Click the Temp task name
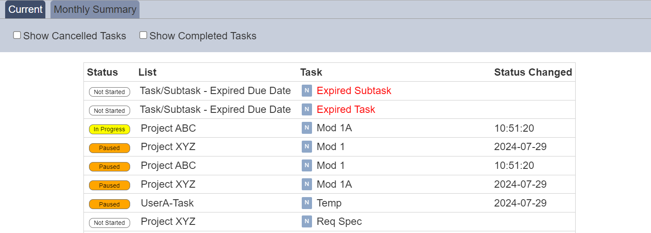Image resolution: width=651 pixels, height=233 pixels. pyautogui.click(x=329, y=203)
